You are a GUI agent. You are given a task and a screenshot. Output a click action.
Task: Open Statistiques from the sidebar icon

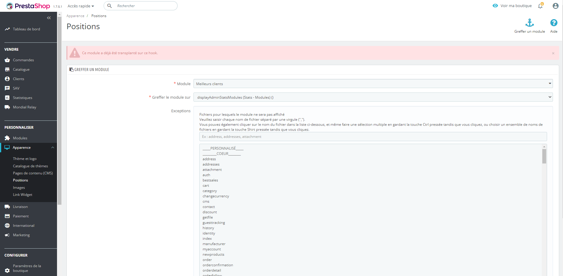7,97
